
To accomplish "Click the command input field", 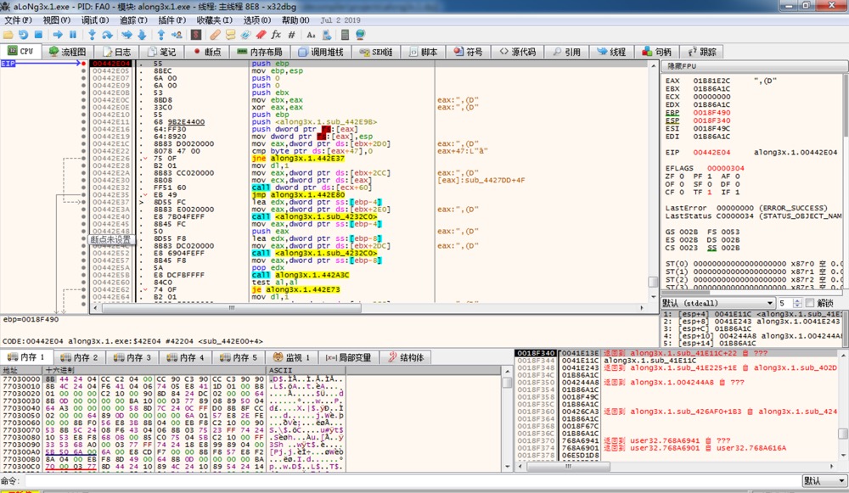I will tap(412, 480).
